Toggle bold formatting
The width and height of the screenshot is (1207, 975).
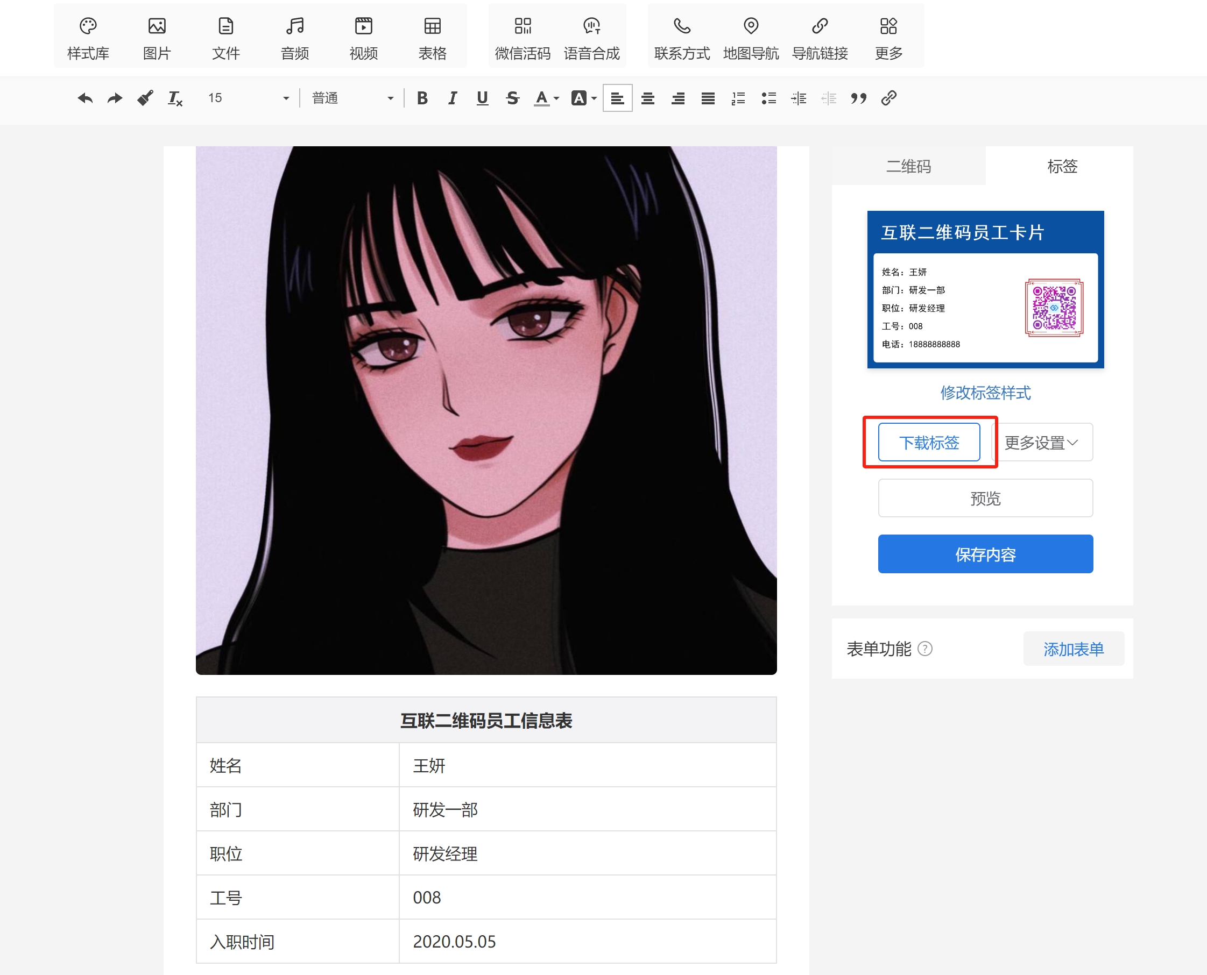click(x=422, y=98)
